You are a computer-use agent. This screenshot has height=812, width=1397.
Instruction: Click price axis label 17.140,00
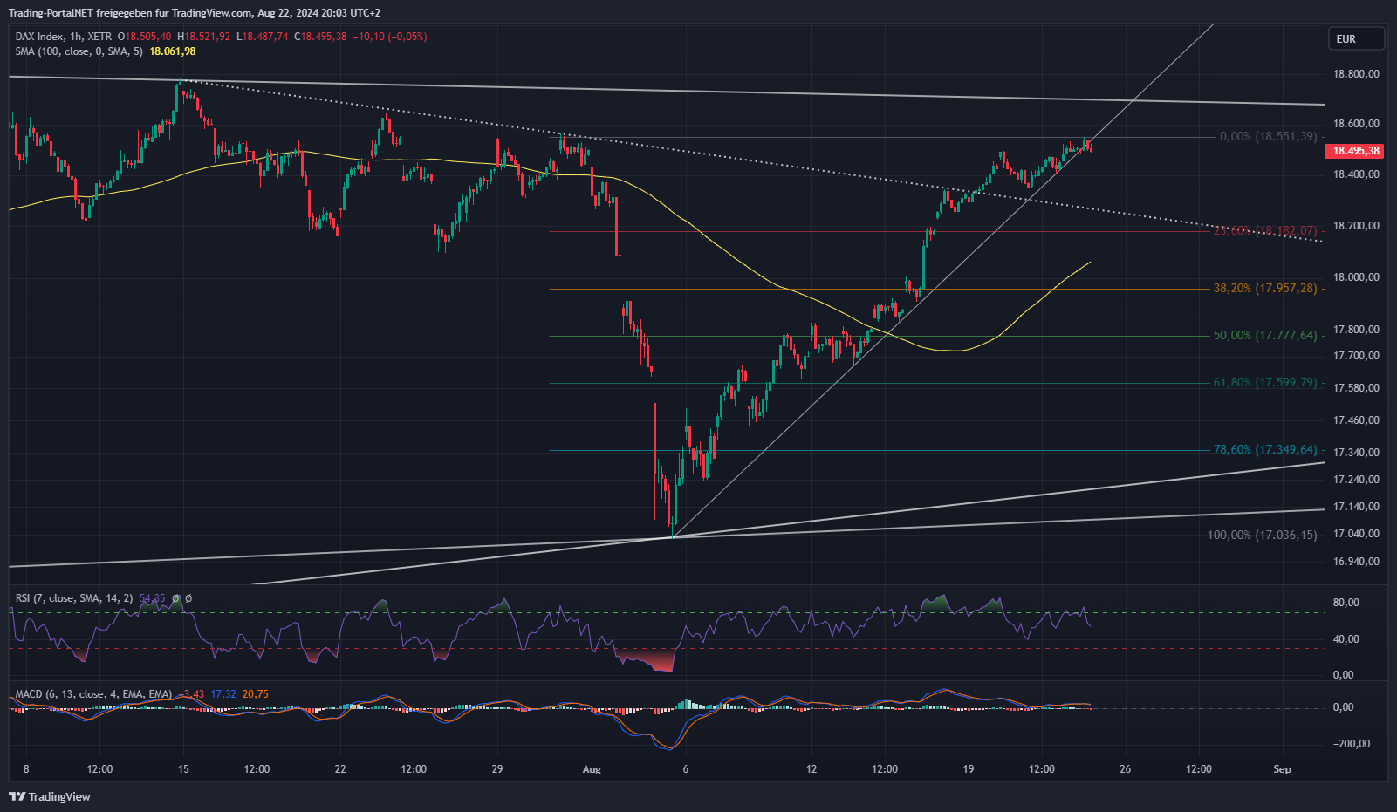pos(1356,507)
